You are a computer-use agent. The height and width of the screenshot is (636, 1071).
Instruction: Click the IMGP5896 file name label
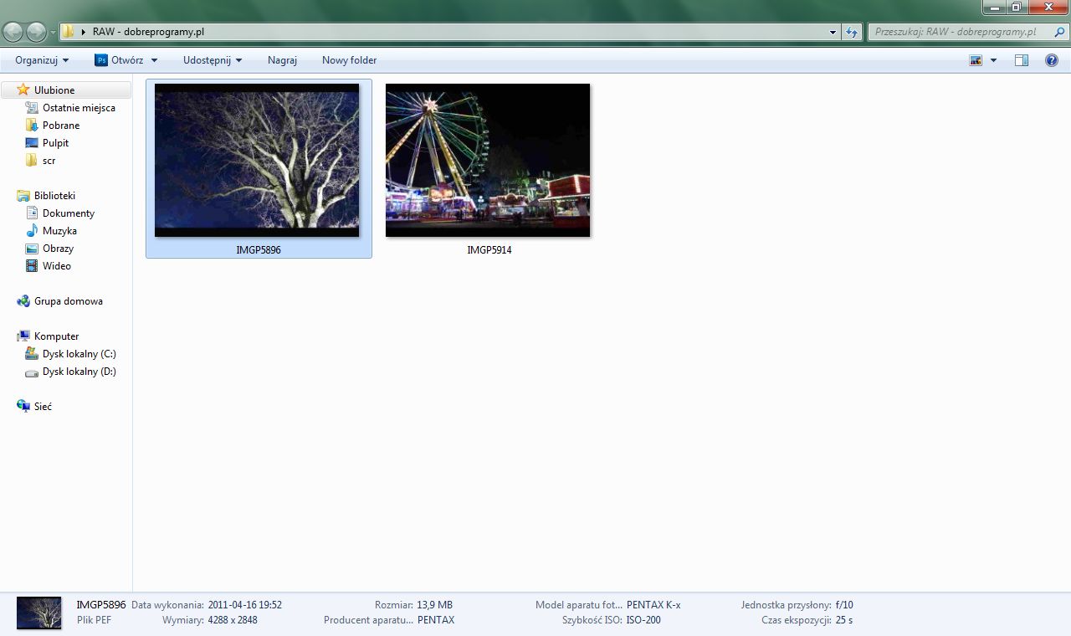pos(259,249)
